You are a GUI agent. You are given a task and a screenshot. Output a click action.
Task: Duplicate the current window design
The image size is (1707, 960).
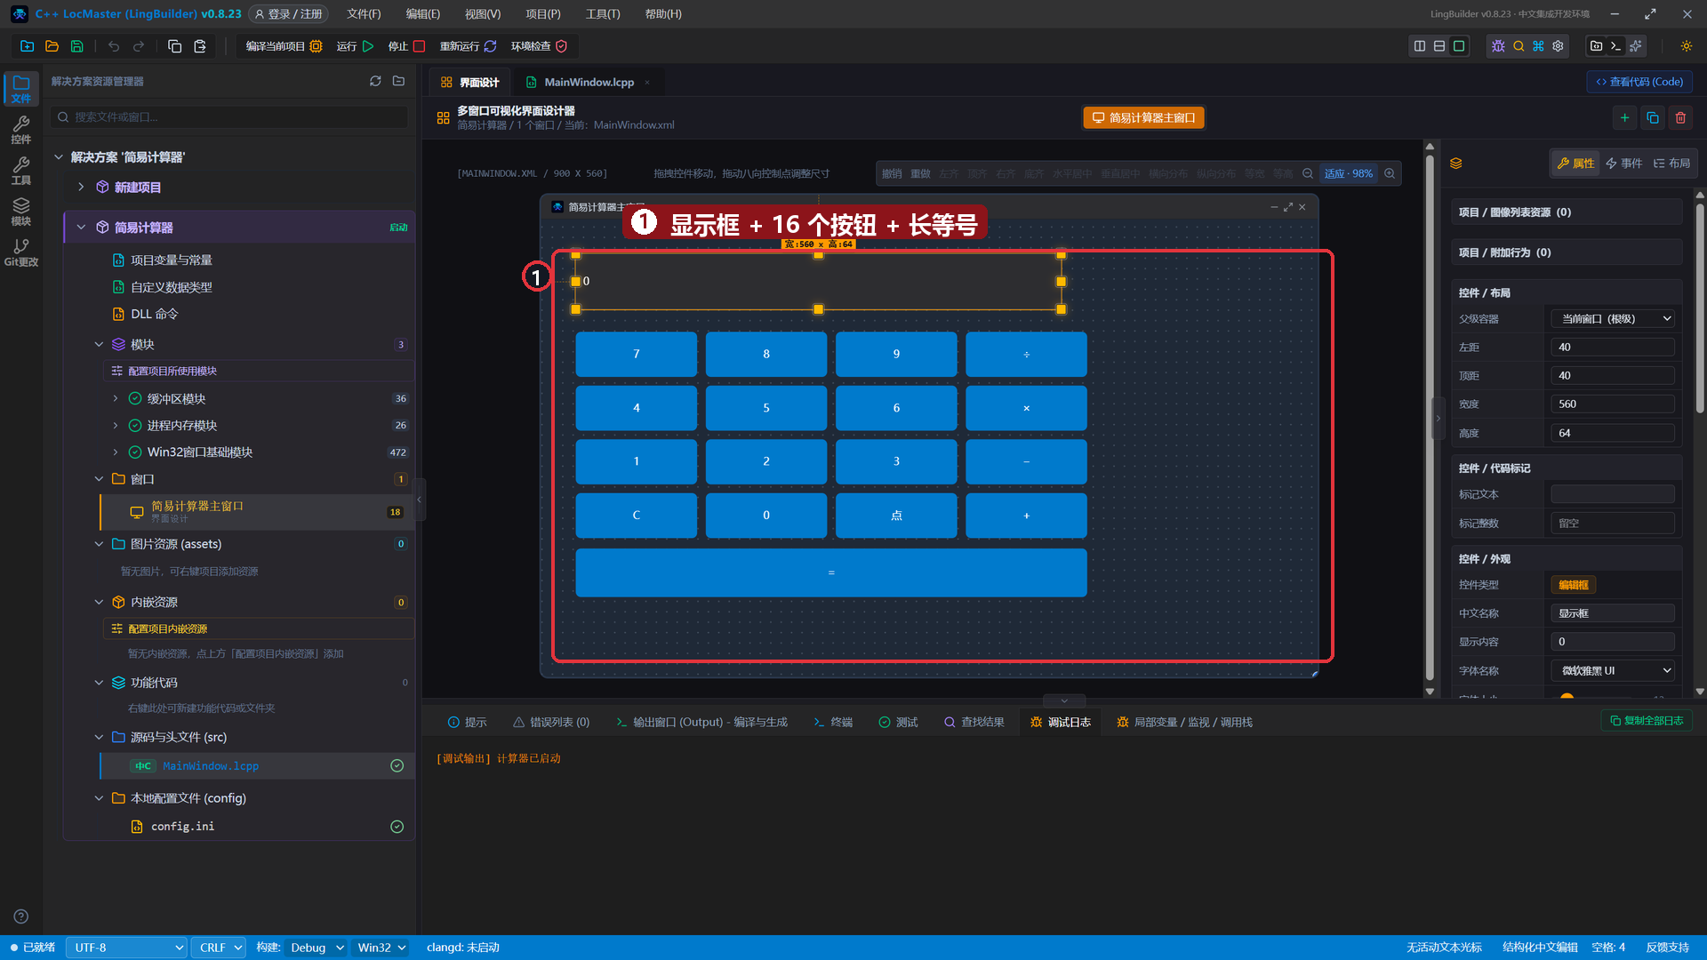click(x=1653, y=117)
